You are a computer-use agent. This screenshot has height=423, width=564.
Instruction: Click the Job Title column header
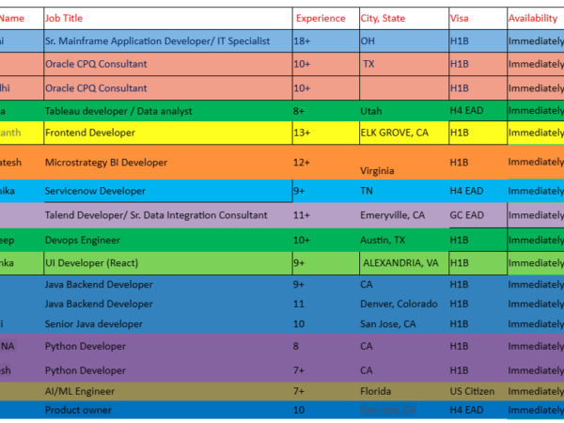point(66,18)
